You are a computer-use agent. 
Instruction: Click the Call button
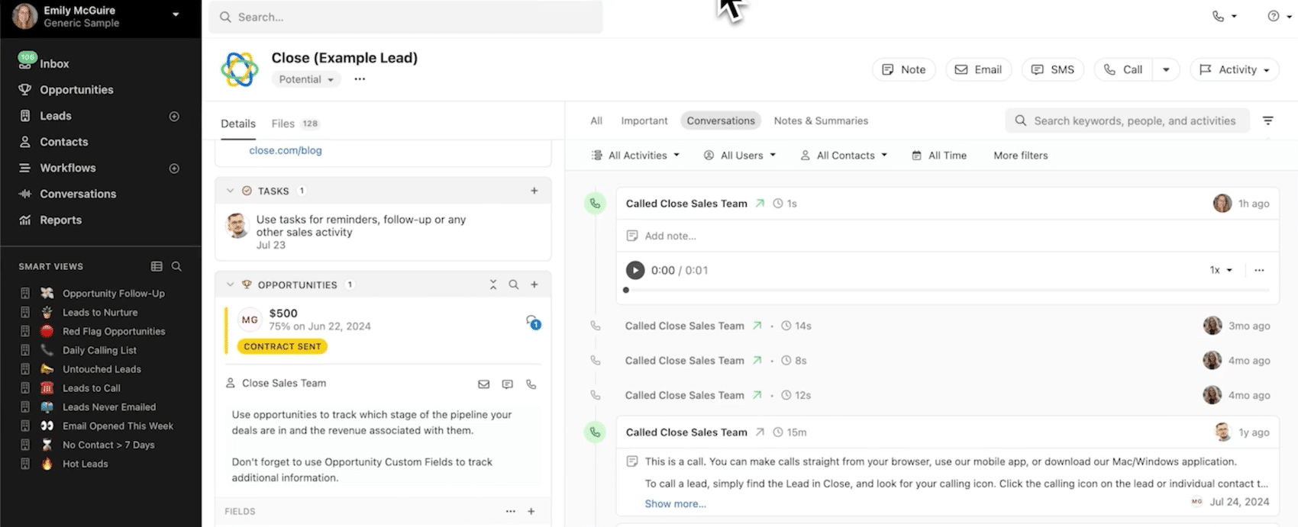[x=1123, y=69]
